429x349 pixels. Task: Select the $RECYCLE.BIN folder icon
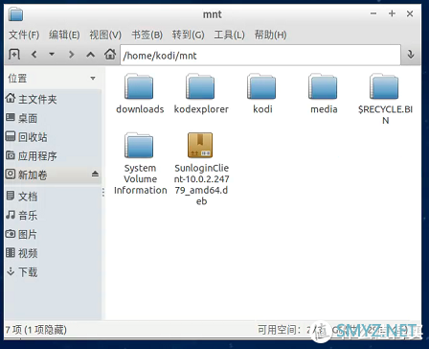click(384, 86)
